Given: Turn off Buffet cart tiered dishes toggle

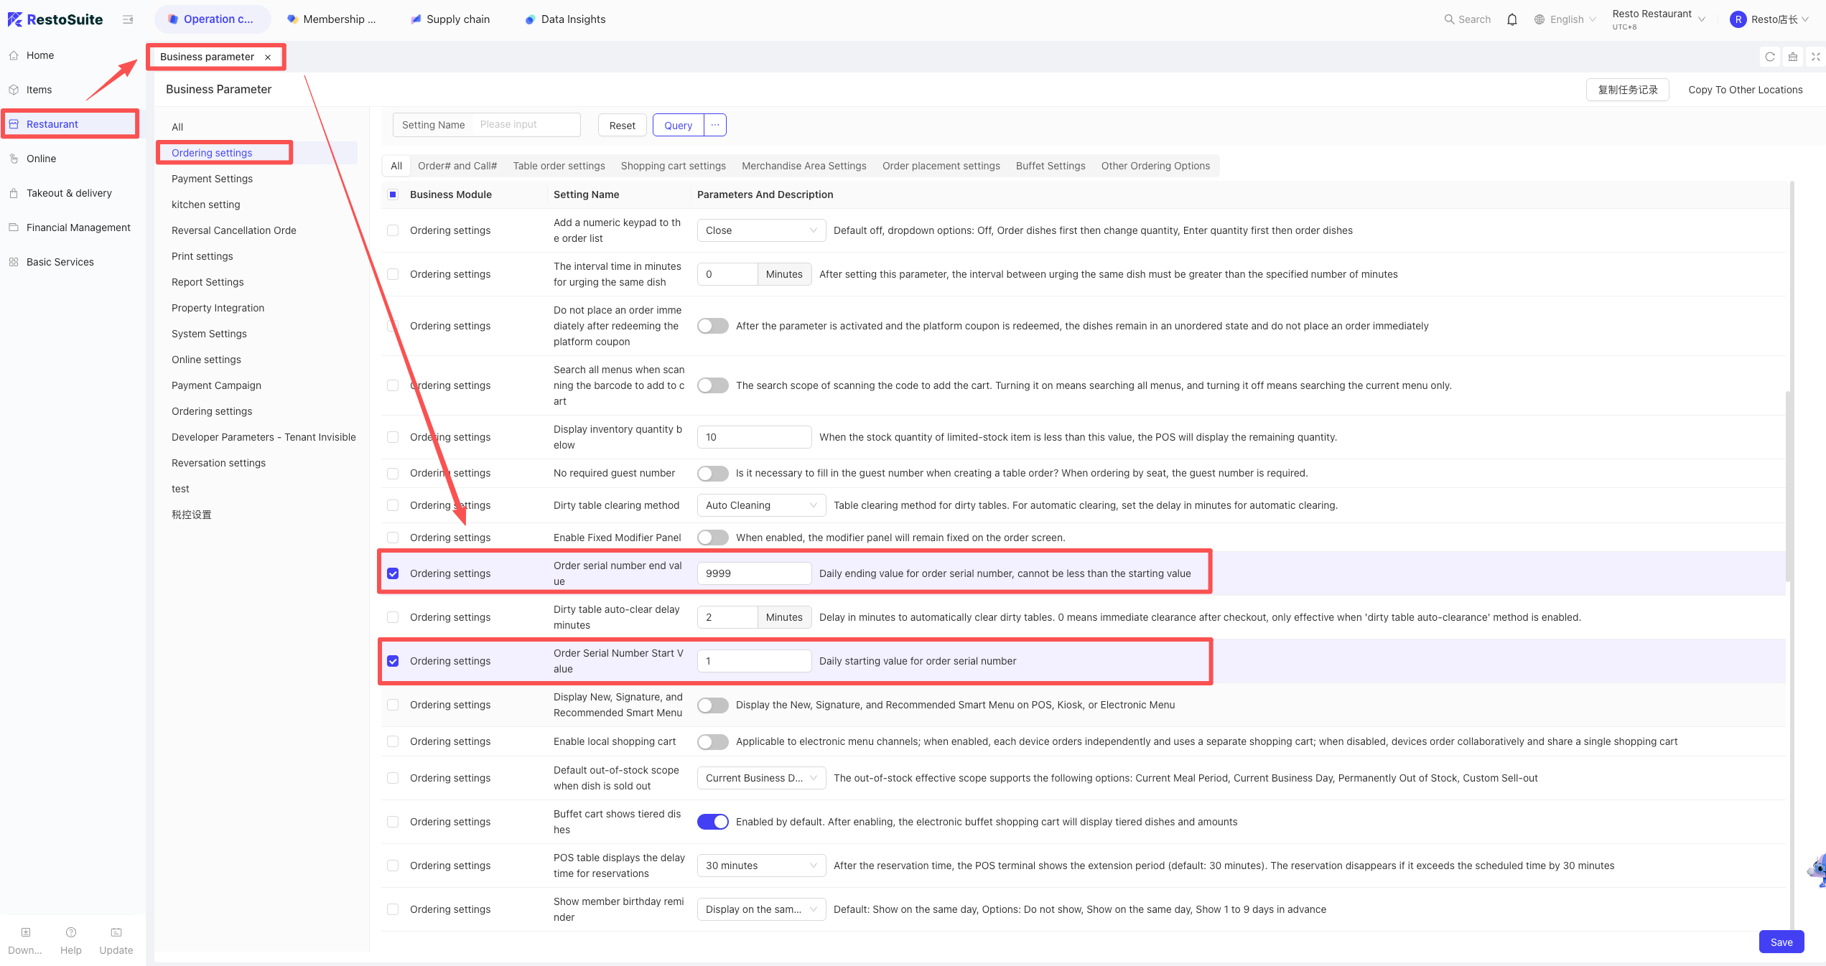Looking at the screenshot, I should [x=713, y=822].
